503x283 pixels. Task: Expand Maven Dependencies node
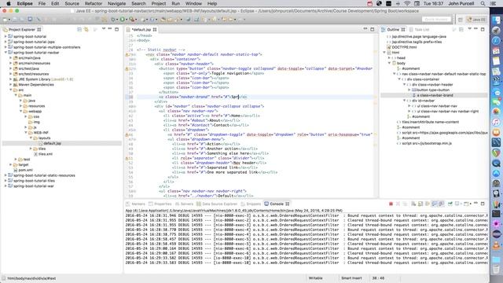click(10, 85)
